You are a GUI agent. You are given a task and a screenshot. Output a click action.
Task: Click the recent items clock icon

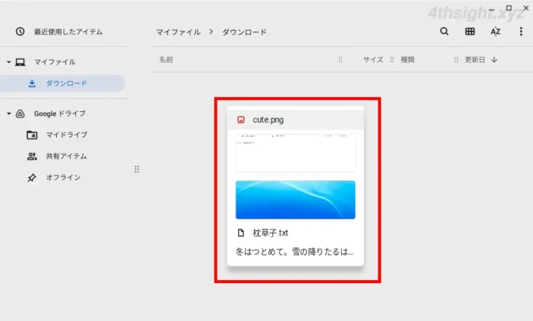pos(20,31)
